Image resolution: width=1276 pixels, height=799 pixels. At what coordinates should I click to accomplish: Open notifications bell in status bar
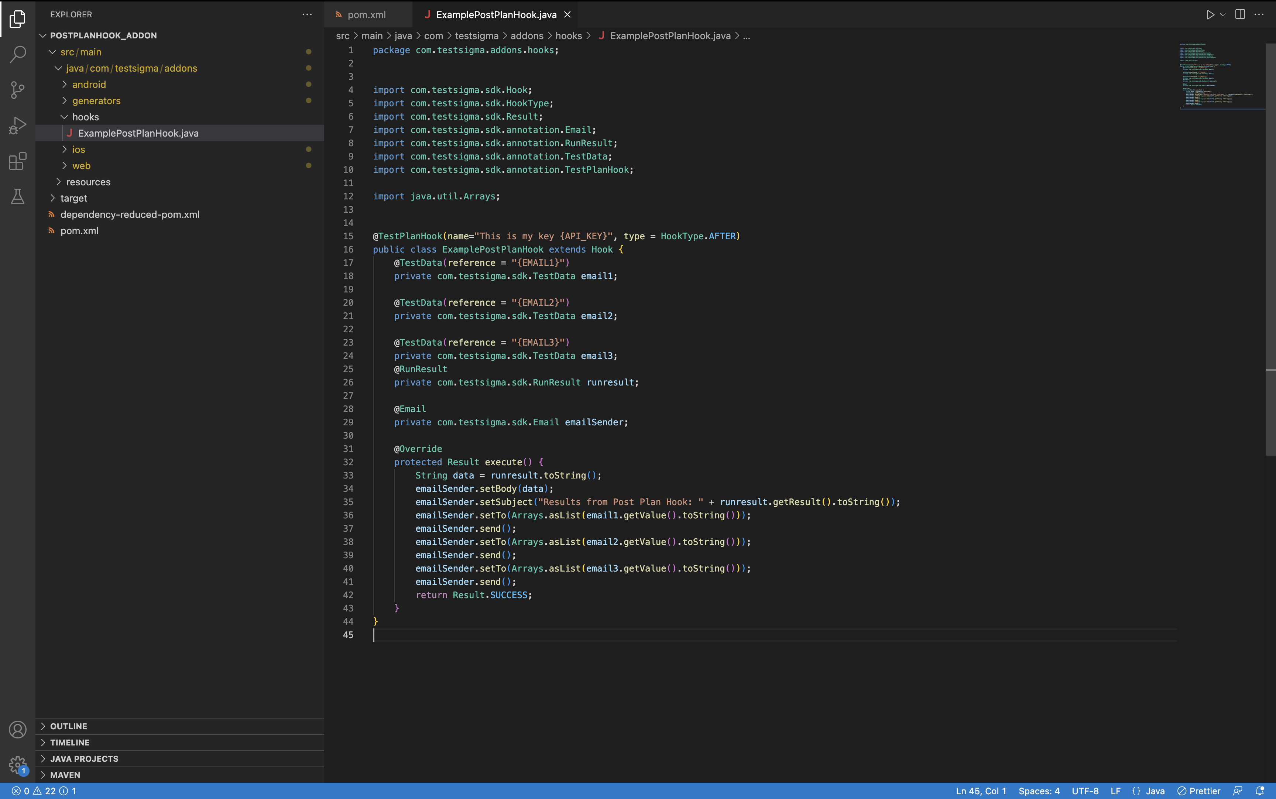click(1260, 791)
